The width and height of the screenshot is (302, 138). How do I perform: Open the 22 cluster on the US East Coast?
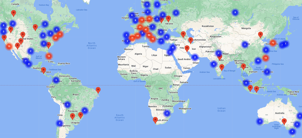[x=56, y=38]
